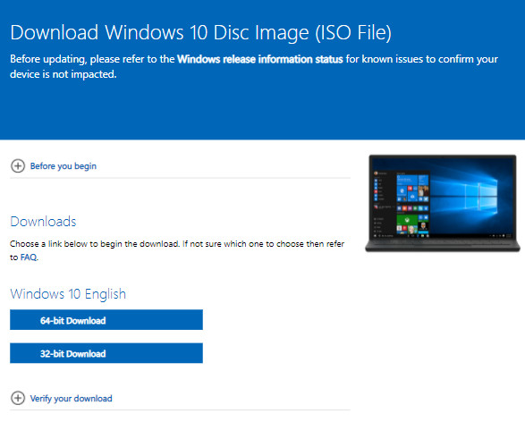Screen dimensions: 525x422
Task: Click the taskbar shown on the laptop screen
Action: [443, 236]
